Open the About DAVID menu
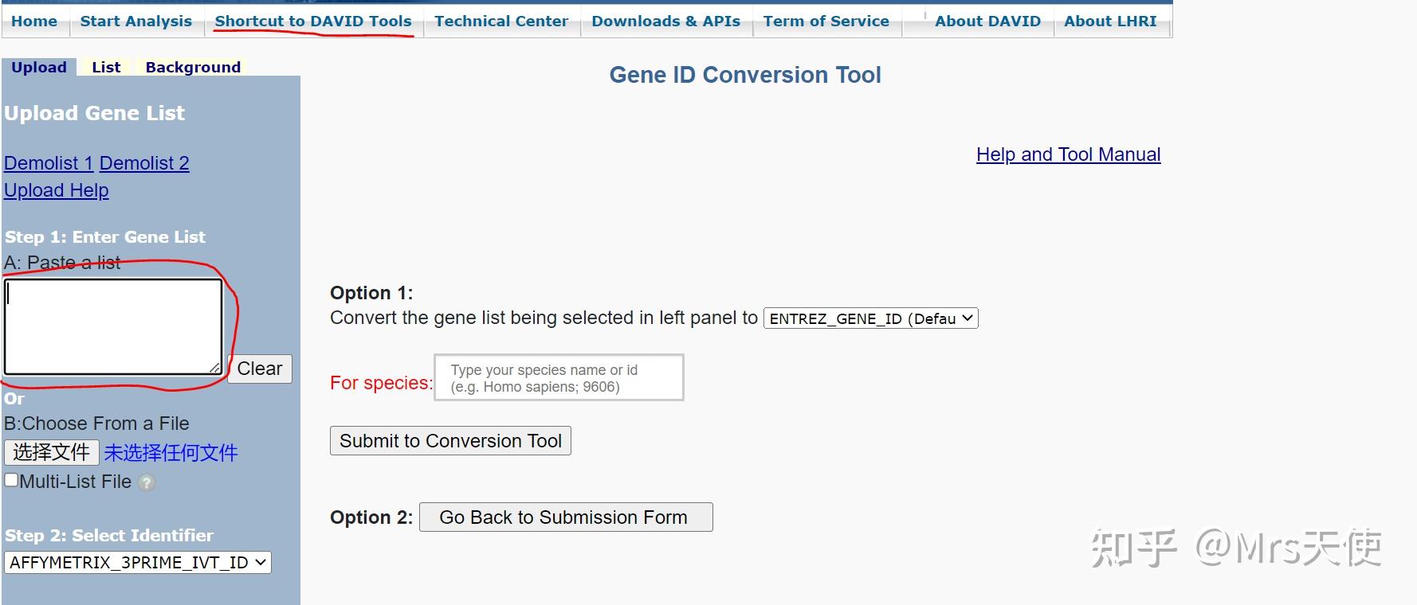1417x605 pixels. point(987,21)
